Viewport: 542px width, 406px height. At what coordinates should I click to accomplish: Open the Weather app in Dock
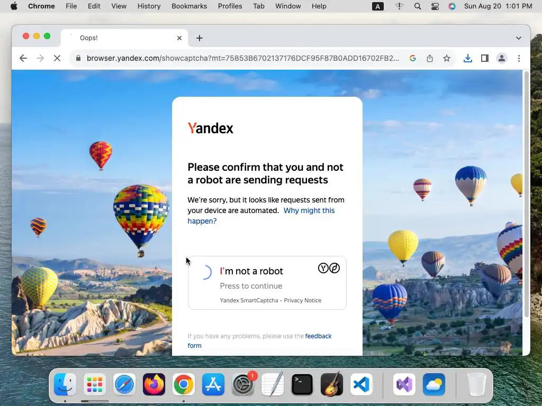click(x=434, y=384)
